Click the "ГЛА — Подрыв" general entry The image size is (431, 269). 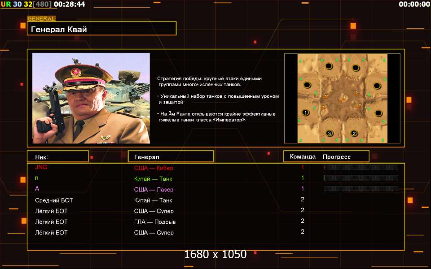click(155, 222)
